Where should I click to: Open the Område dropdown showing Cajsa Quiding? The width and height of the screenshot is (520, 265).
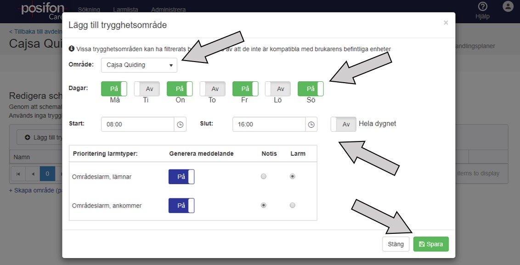point(139,65)
